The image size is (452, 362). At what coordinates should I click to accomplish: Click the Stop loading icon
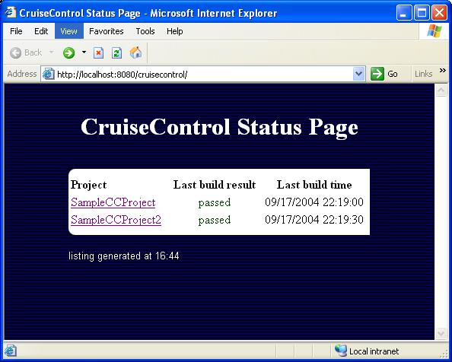pos(99,52)
